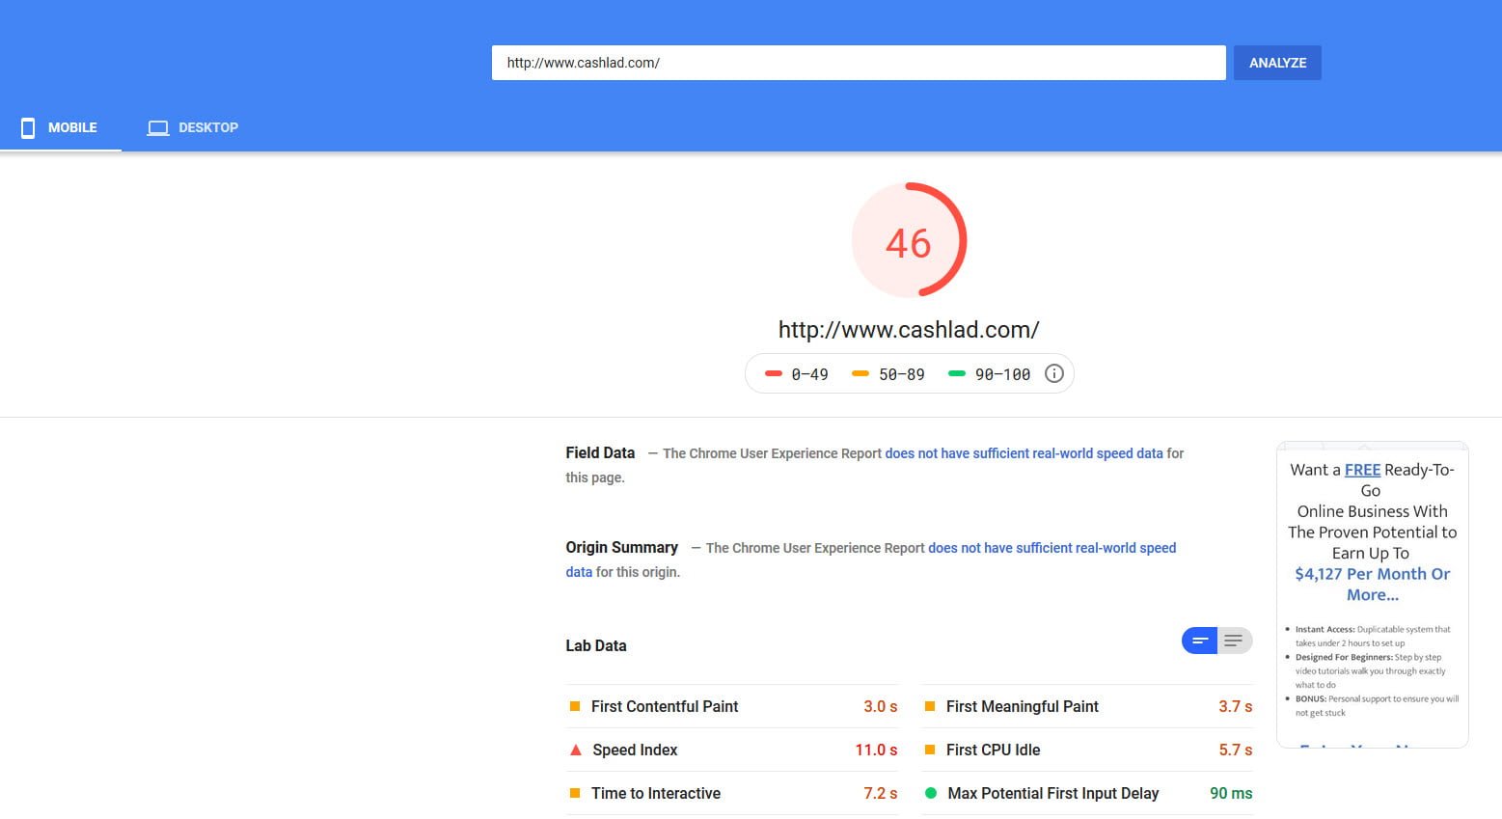Click the mobile phone icon beside MOBILE
Image resolution: width=1502 pixels, height=819 pixels.
point(27,127)
